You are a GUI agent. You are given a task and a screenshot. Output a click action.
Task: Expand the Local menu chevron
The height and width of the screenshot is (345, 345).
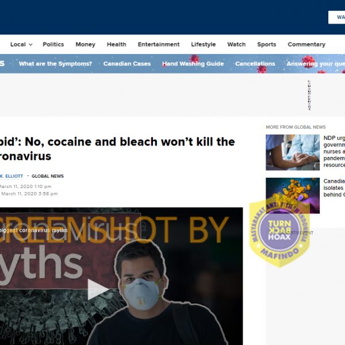click(x=30, y=45)
